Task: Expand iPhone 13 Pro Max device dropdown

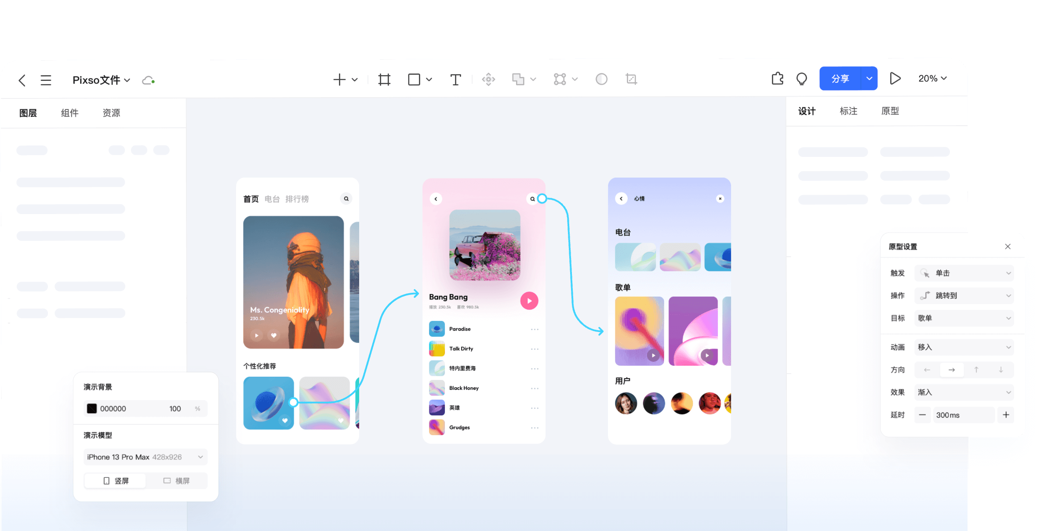Action: tap(145, 457)
